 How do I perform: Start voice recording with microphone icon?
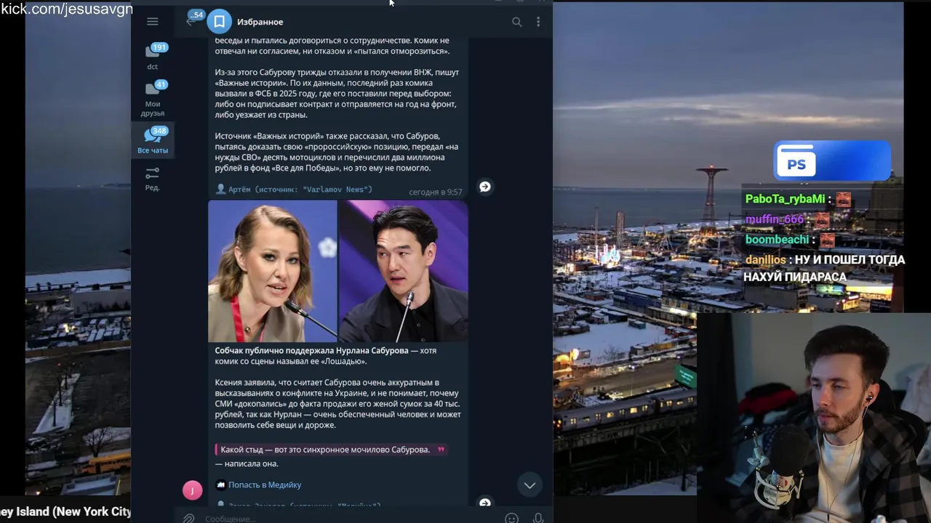click(538, 519)
